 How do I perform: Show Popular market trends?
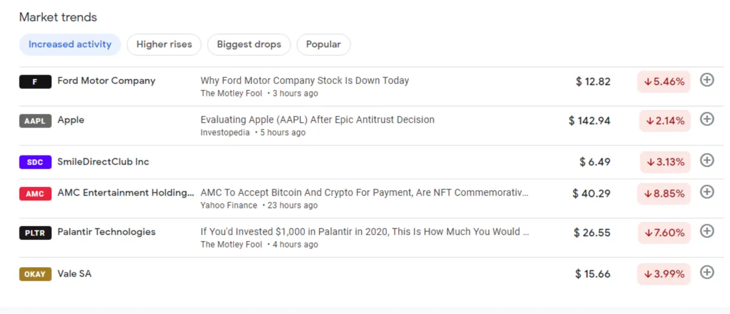(324, 44)
